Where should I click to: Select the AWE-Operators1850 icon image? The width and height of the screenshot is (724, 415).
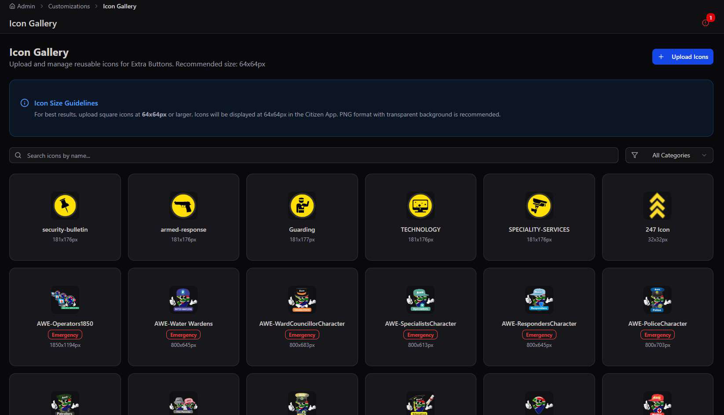65,300
